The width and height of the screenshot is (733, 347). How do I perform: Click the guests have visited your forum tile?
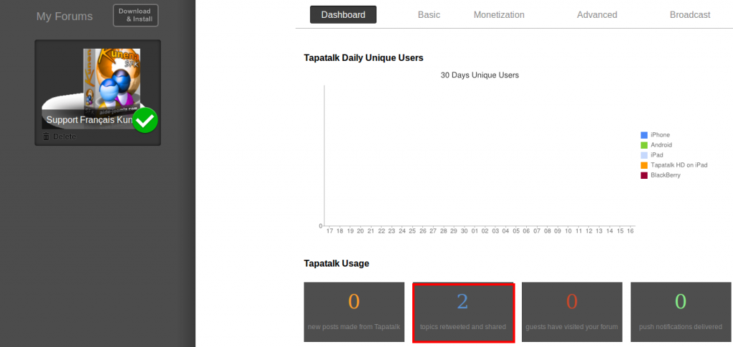pyautogui.click(x=571, y=311)
